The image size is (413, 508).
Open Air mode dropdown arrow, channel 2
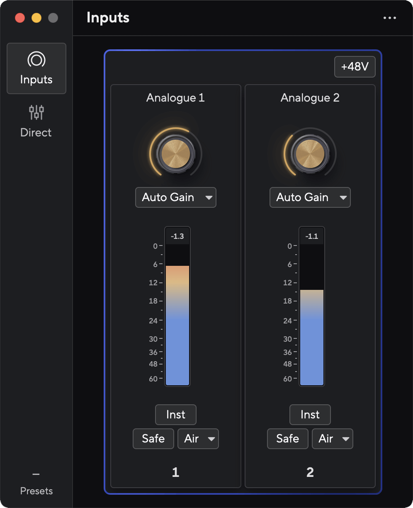(x=346, y=439)
